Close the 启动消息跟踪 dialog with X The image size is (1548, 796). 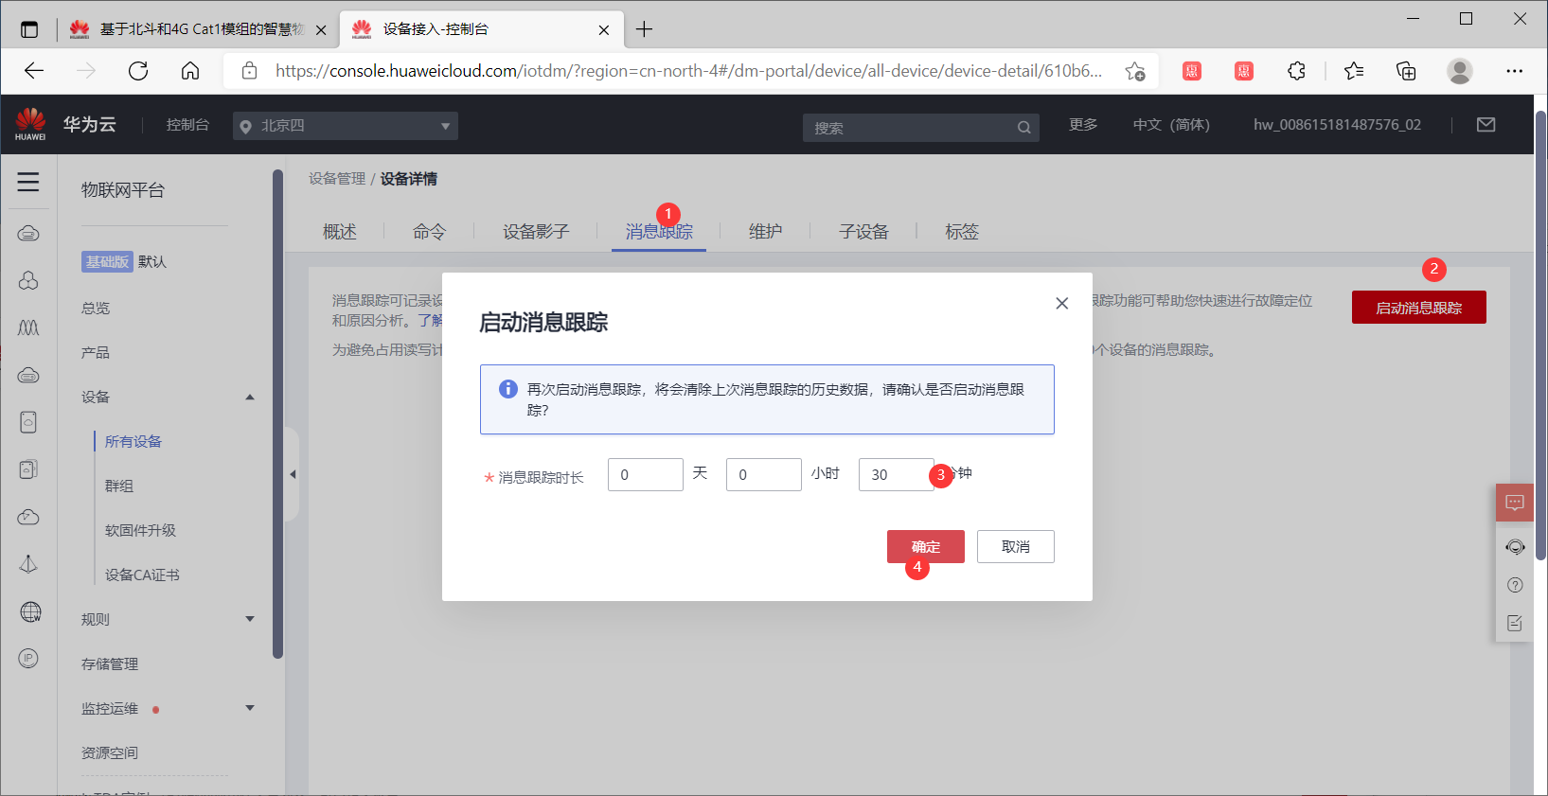(1062, 303)
